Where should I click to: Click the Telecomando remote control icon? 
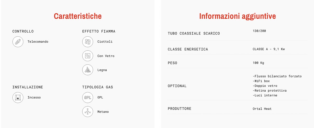click(x=18, y=42)
